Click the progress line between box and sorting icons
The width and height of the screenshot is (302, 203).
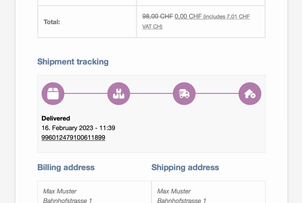(x=86, y=94)
